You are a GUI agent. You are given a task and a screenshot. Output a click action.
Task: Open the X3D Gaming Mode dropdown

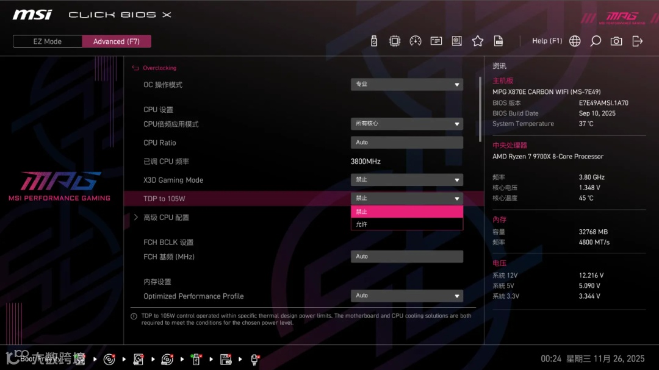pos(407,180)
